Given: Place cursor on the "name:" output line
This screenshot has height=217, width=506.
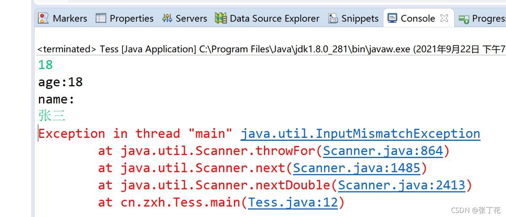Looking at the screenshot, I should (56, 99).
